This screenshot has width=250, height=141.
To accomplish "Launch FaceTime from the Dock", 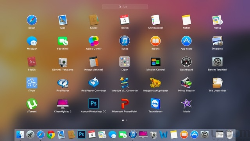I will [x=123, y=135].
